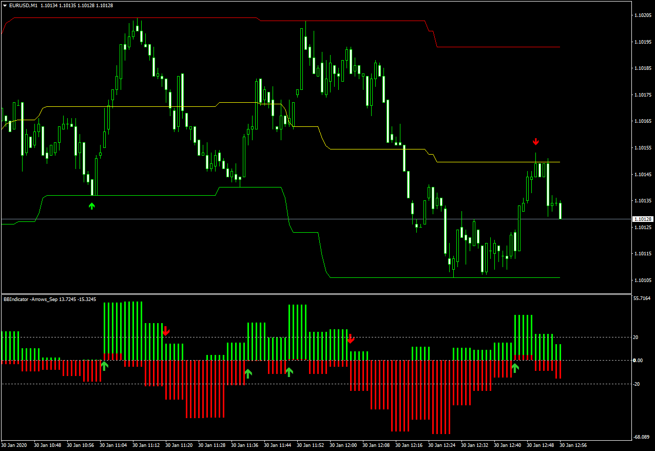This screenshot has height=451, width=655.
Task: Click the 30 Jan 11:36 time label
Action: tap(245, 445)
